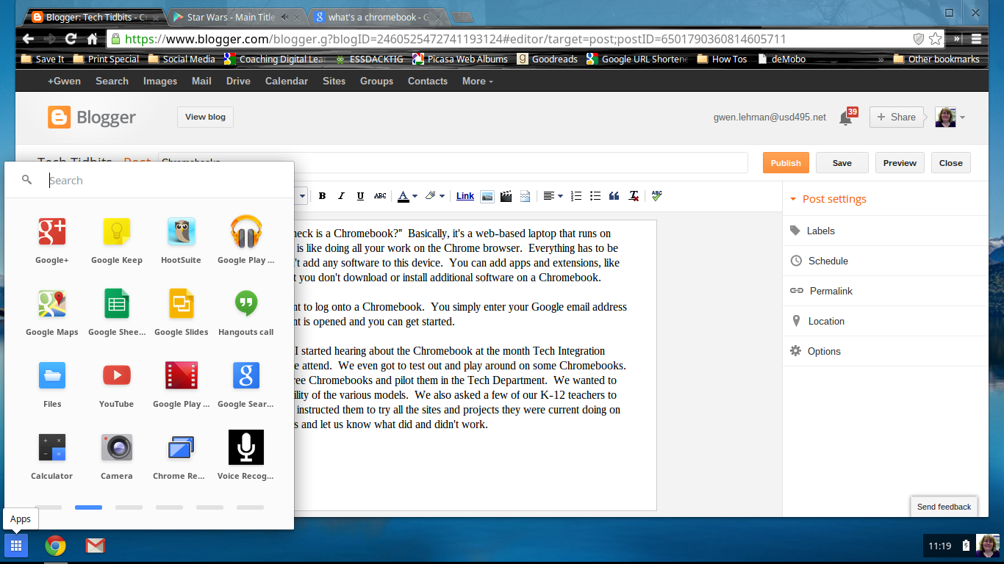Open the Other bookmarks folder
Viewport: 1004px width, 564px height.
[x=937, y=59]
